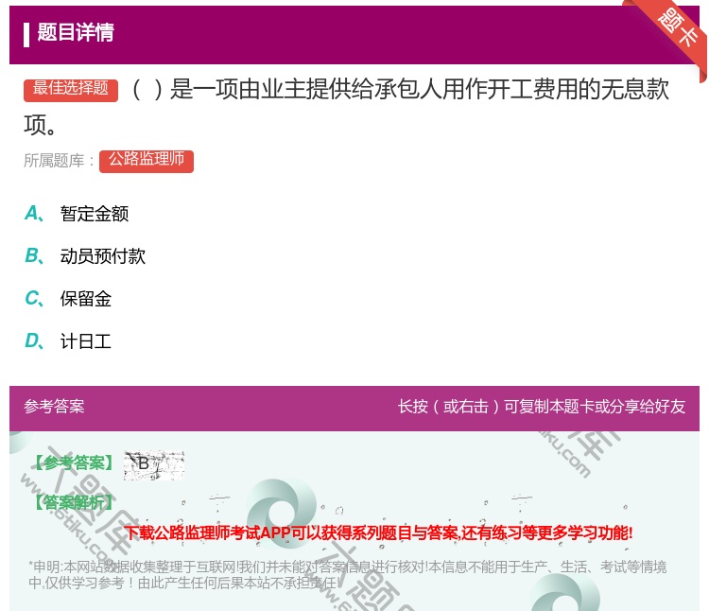Viewport: 709px width, 611px height.
Task: Open the 公路监理师 question bank tag
Action: coord(146,161)
